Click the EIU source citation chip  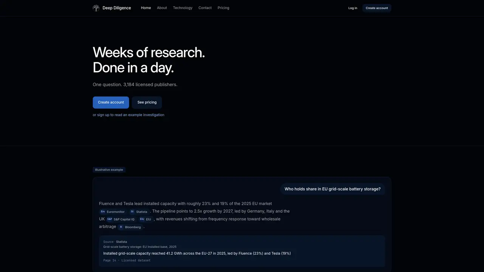pos(145,219)
